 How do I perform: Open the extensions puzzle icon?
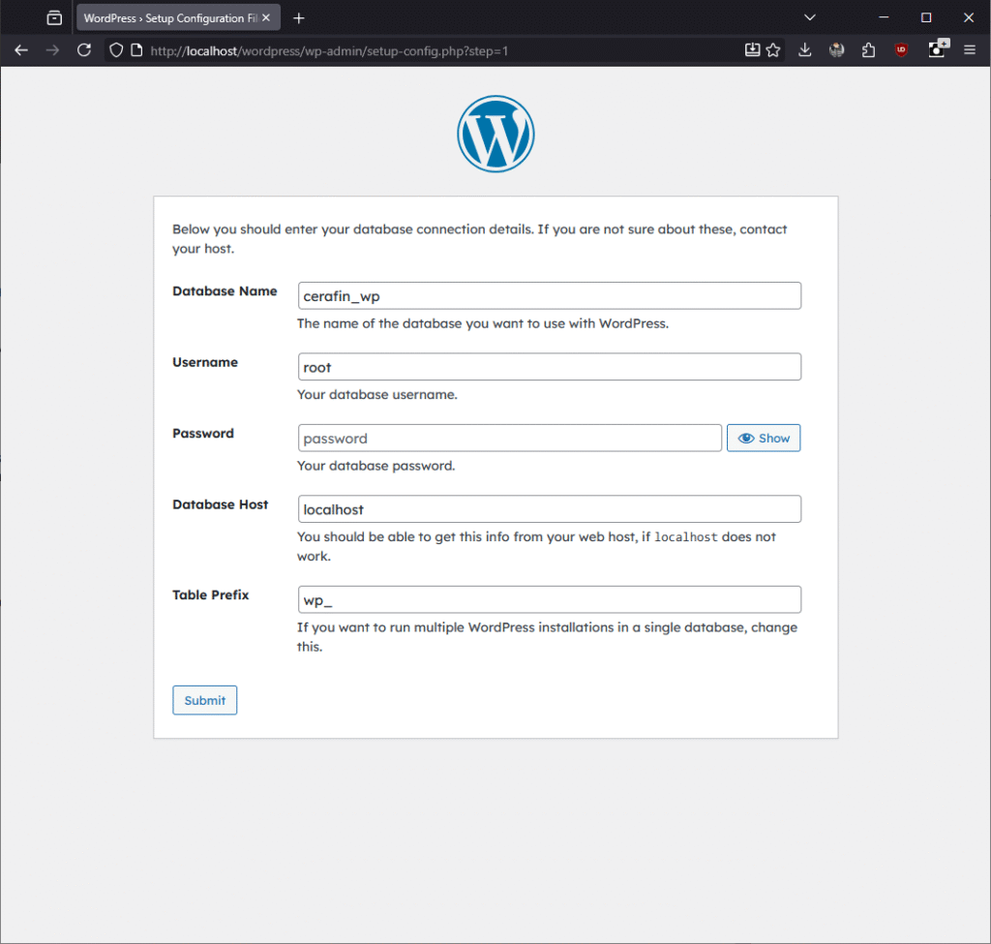point(868,50)
